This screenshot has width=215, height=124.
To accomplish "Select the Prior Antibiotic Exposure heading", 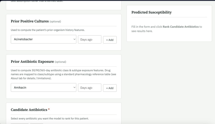I will pos(32,61).
